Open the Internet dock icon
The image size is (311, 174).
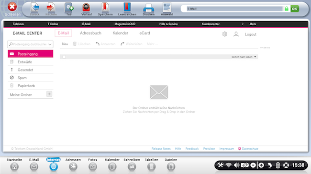coord(54,167)
